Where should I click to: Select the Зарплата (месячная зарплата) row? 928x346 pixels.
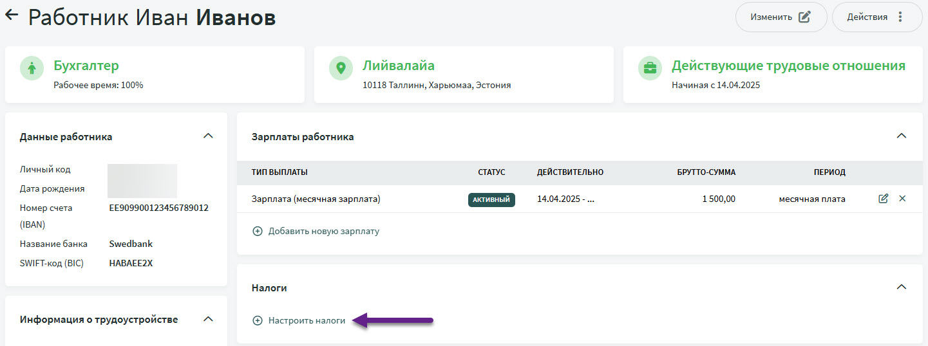316,199
